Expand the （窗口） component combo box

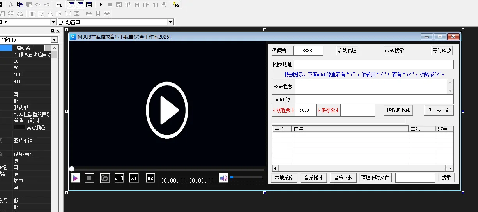click(55, 40)
